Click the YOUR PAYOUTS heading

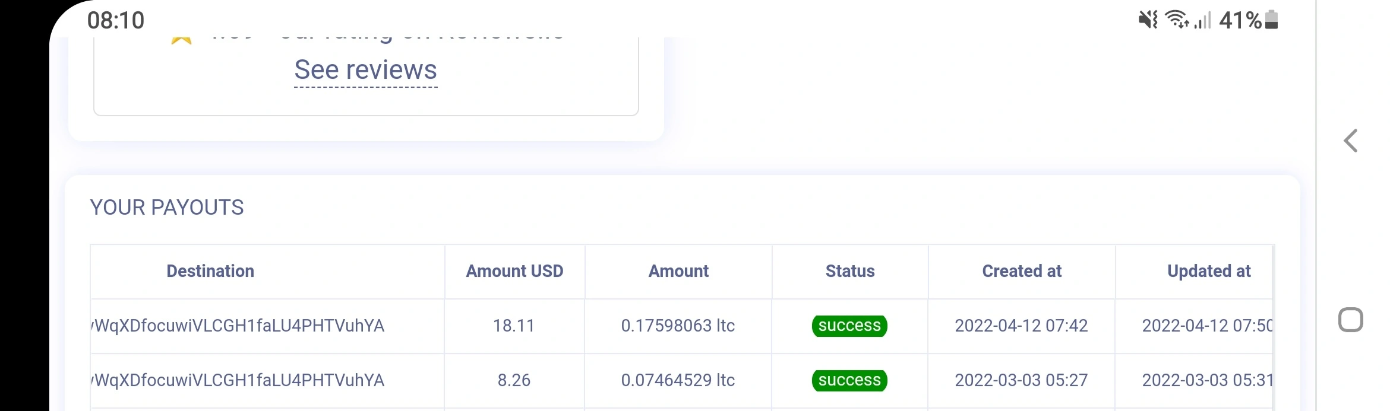(x=167, y=208)
